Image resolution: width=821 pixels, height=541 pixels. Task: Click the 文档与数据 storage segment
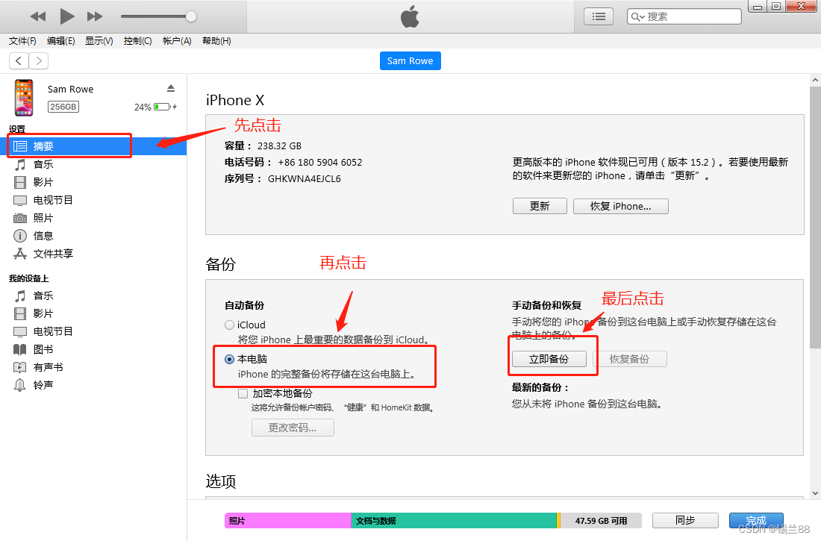tap(454, 521)
